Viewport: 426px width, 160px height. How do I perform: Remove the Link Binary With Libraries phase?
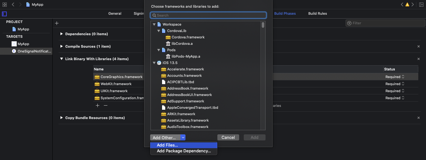click(419, 59)
